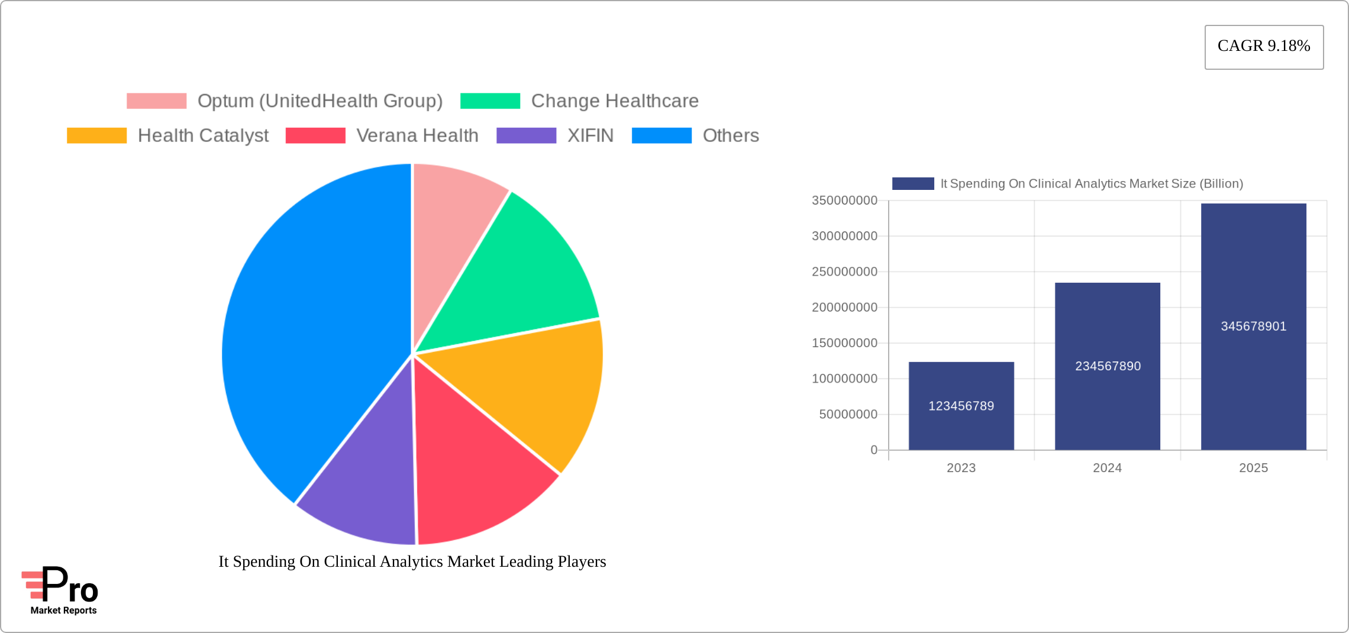Image resolution: width=1349 pixels, height=633 pixels.
Task: Click the 2025 bar labeled 345678901
Action: (x=1253, y=327)
